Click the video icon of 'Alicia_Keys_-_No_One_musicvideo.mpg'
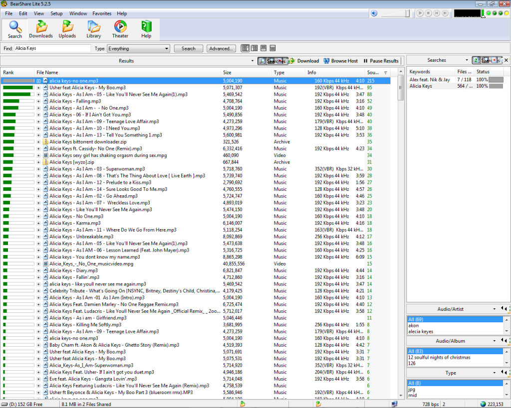 click(45, 264)
